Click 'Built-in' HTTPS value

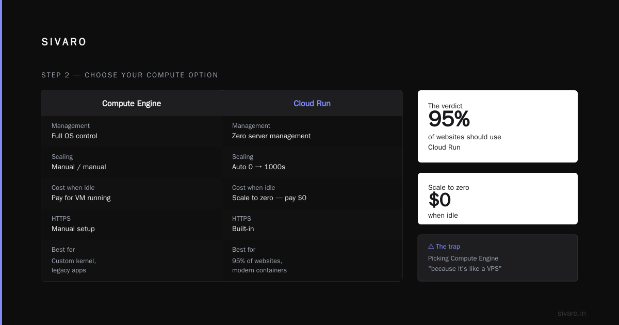click(243, 229)
